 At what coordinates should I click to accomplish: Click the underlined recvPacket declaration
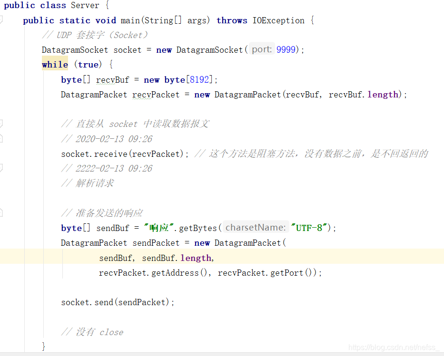pos(156,95)
